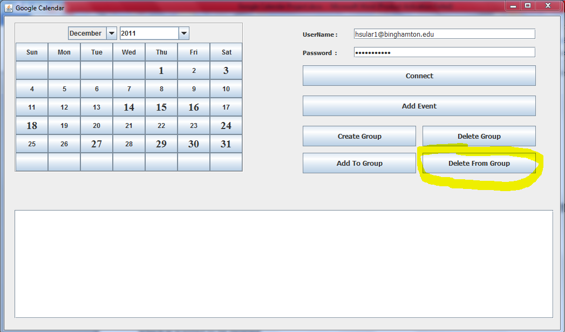Click Add To Group button
Viewport: 565px width, 332px height.
[359, 163]
